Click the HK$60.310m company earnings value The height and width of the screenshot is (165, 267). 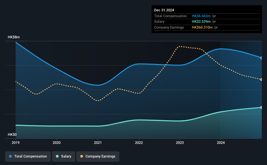pos(202,27)
